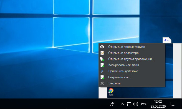Screen dimensions: 182x109
Task: Click the Google Chrome shortcut in the screenshot preview
Action: tap(111, 92)
